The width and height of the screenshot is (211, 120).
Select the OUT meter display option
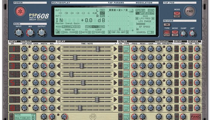(x=102, y=13)
